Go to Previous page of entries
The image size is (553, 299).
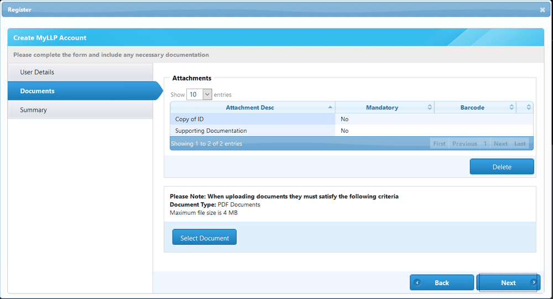[465, 143]
